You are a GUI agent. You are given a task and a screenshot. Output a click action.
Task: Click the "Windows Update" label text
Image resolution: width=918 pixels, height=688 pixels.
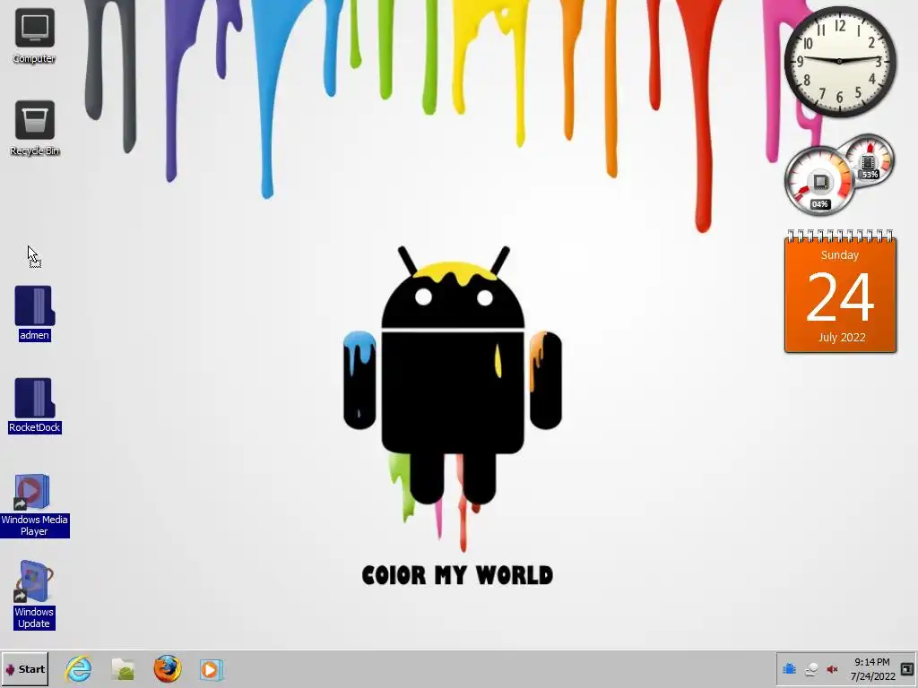click(x=34, y=618)
